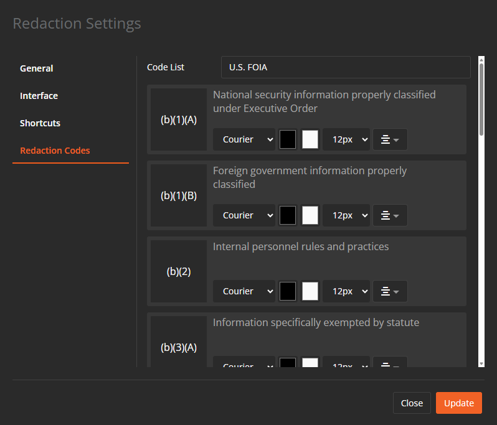Switch to the General tab
This screenshot has height=425, width=497.
point(37,68)
